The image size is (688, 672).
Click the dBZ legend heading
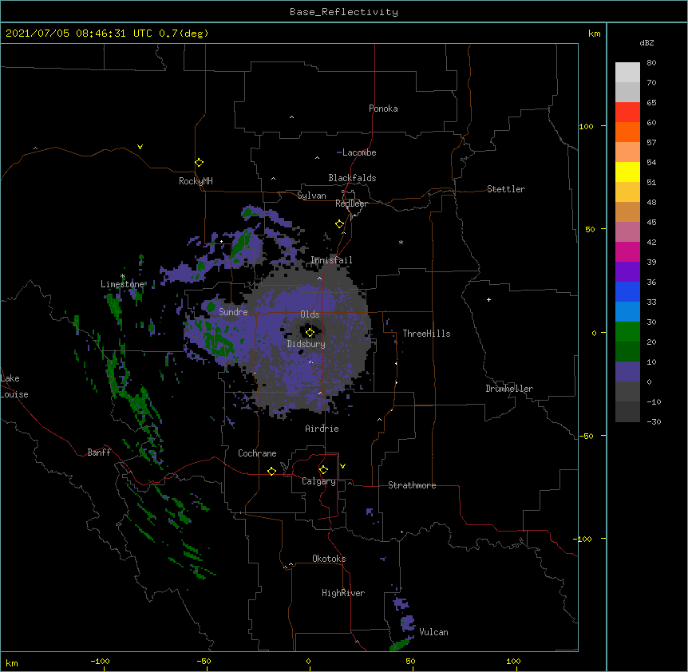click(x=646, y=42)
